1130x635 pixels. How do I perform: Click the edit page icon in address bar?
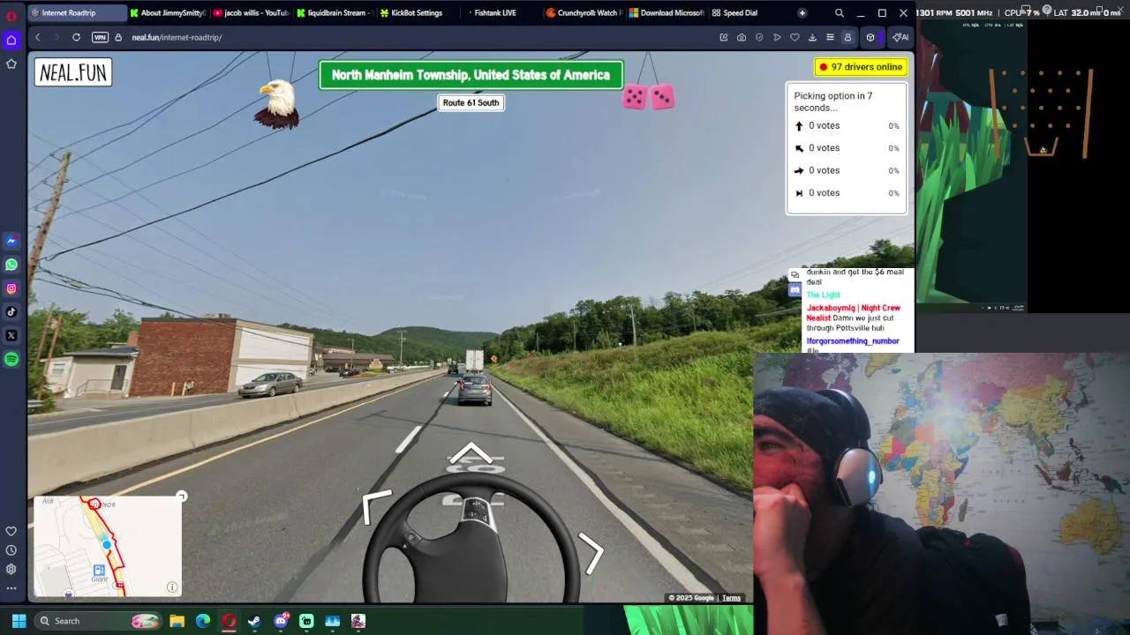coord(724,37)
